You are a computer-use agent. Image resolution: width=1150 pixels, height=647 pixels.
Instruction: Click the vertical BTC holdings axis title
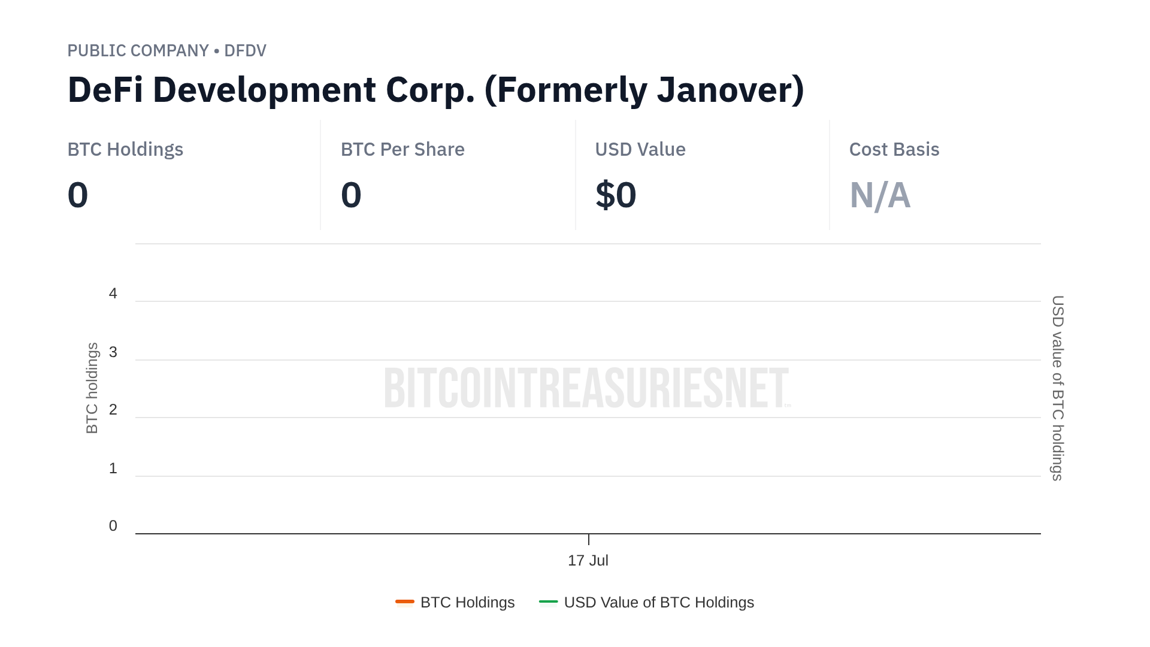click(x=92, y=388)
